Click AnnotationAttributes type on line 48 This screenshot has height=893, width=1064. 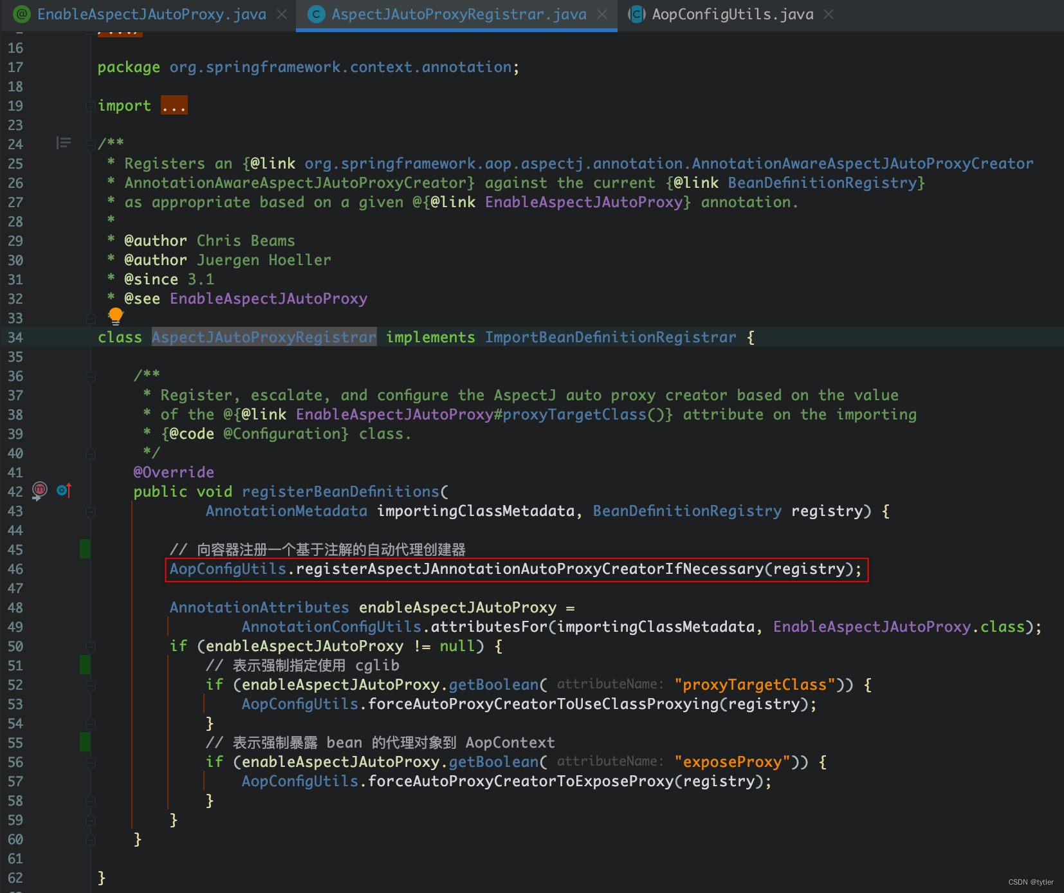point(259,607)
